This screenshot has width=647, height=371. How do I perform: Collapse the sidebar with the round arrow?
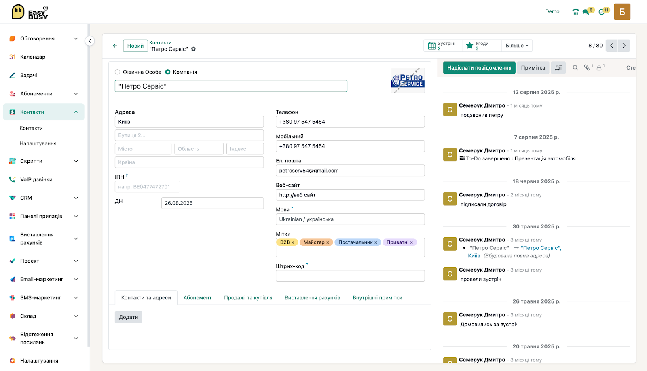(90, 41)
